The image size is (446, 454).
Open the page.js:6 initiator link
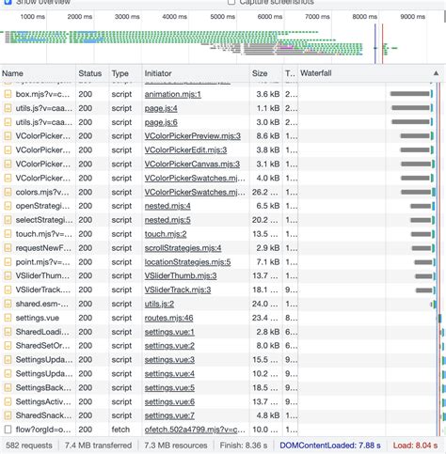pos(161,122)
